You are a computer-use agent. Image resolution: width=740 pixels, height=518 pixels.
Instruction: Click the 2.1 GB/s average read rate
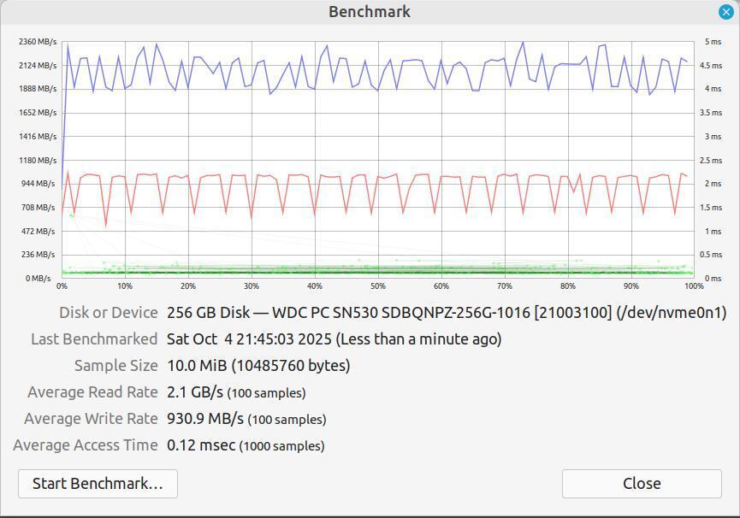[195, 392]
